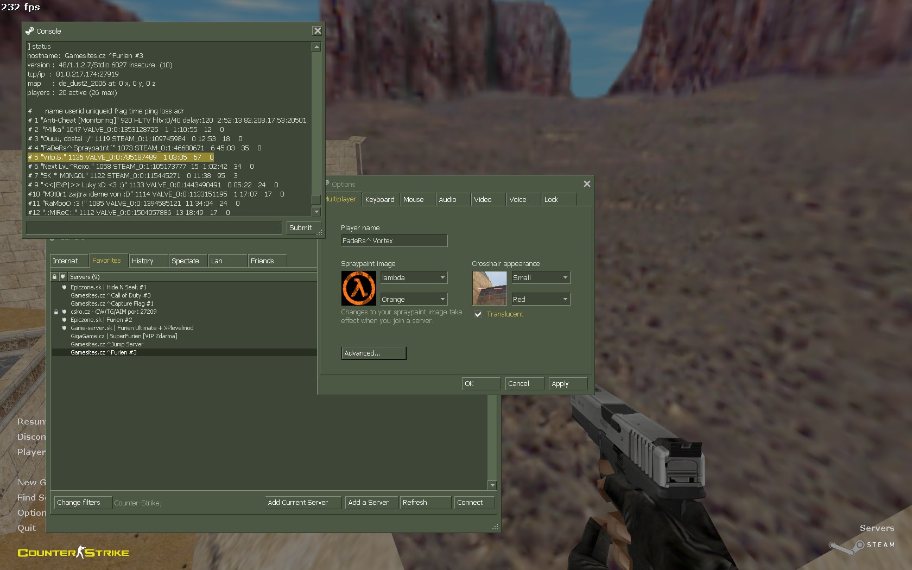
Task: Click the Steam logo in bottom corner
Action: (862, 545)
